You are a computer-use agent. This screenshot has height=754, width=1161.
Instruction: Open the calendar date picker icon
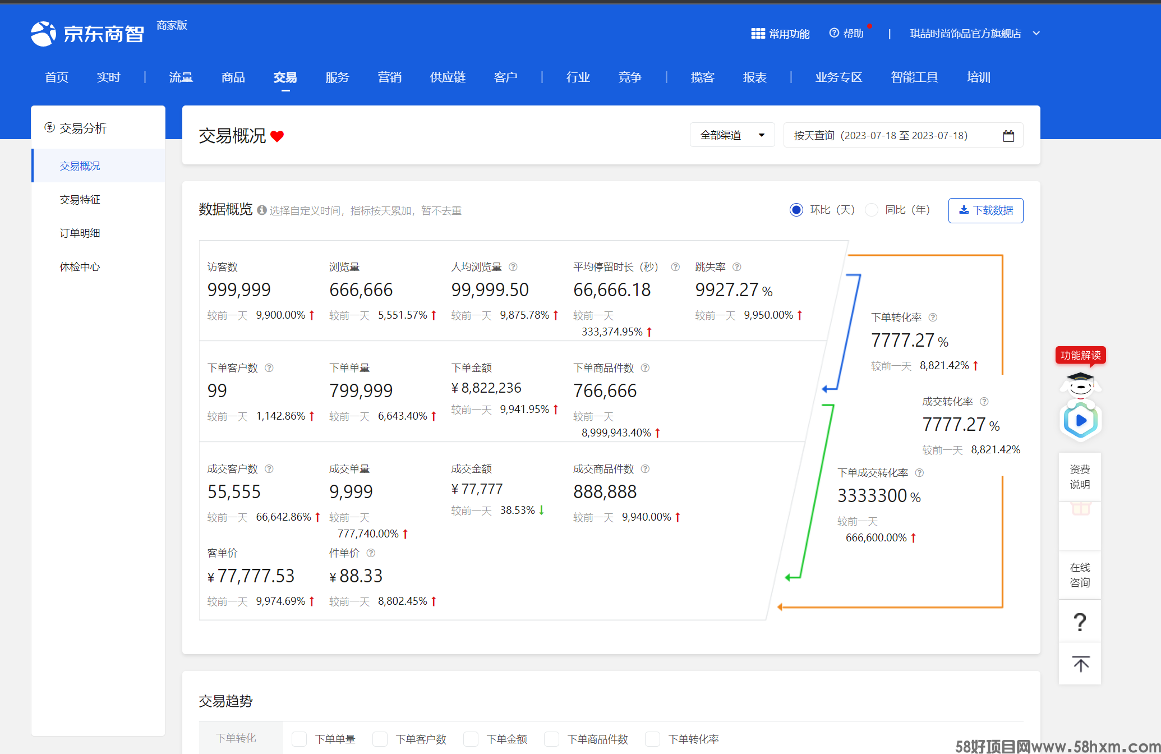click(x=1008, y=136)
